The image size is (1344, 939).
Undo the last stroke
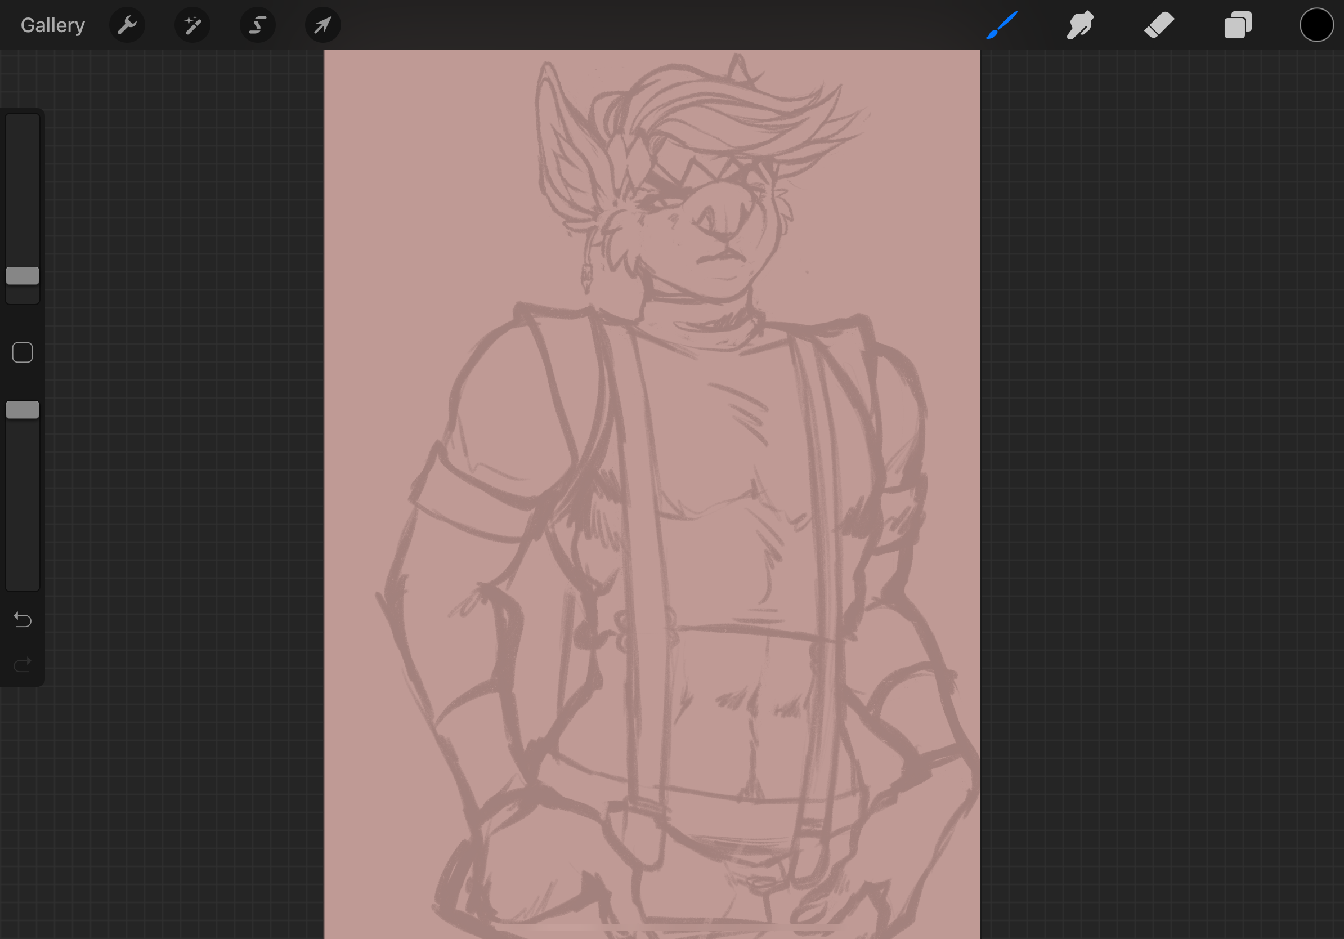pos(23,619)
